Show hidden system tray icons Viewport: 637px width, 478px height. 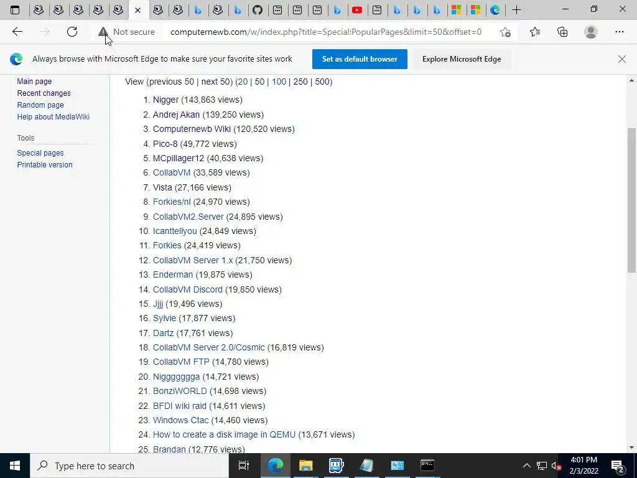(x=526, y=466)
